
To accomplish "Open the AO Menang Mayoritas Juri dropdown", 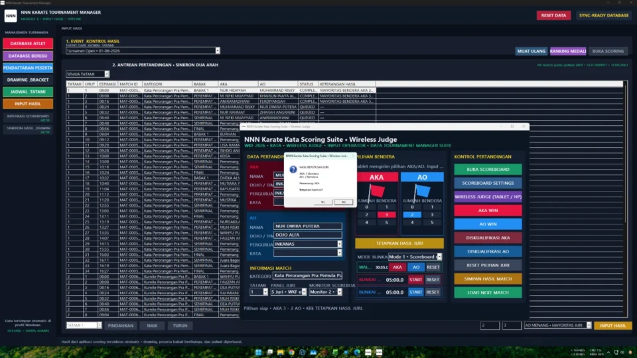I will coord(589,325).
